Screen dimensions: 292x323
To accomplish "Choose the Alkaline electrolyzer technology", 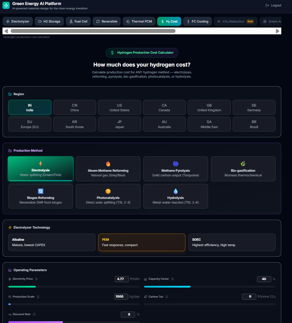I will 52,242.
